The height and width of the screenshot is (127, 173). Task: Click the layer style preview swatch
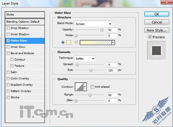(x=156, y=51)
